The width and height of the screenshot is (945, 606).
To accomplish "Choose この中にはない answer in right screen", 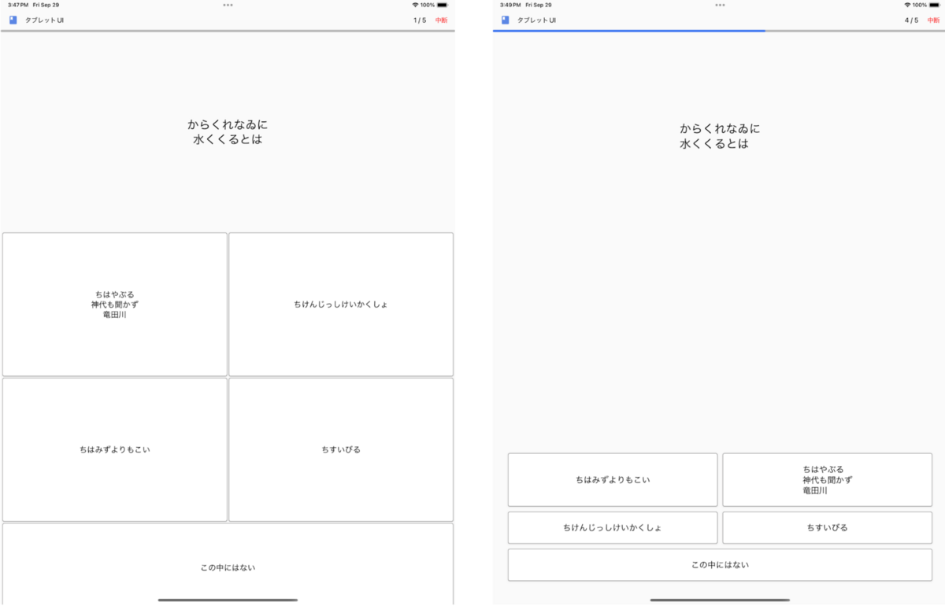I will (x=720, y=565).
